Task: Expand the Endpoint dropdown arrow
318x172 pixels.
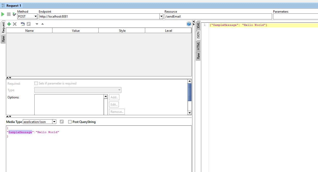Action: [161, 17]
